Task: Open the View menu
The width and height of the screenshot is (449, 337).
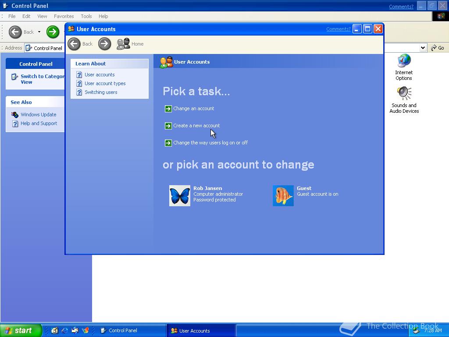Action: click(x=42, y=16)
